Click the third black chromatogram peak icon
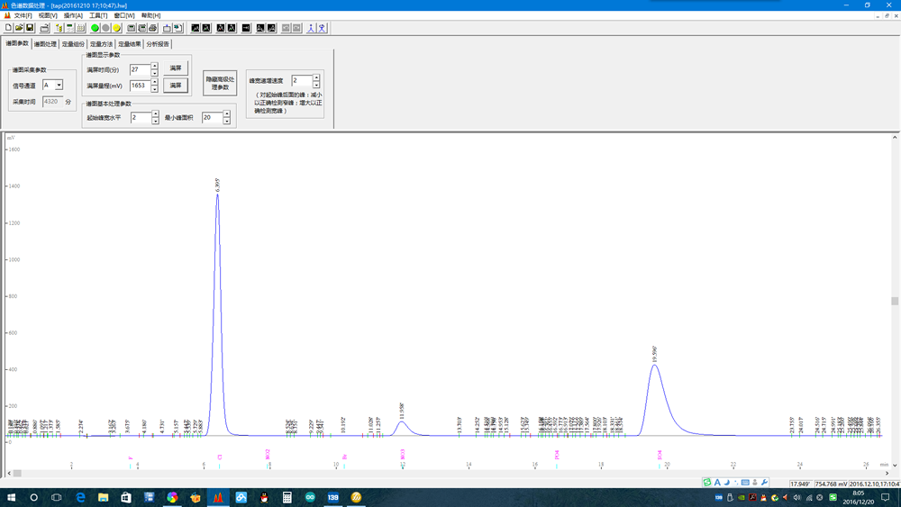 [x=222, y=28]
